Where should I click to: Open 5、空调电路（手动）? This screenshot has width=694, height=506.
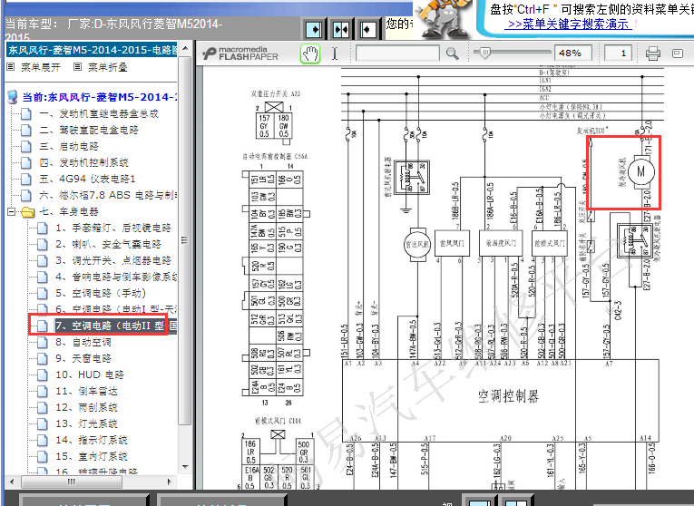pos(101,293)
